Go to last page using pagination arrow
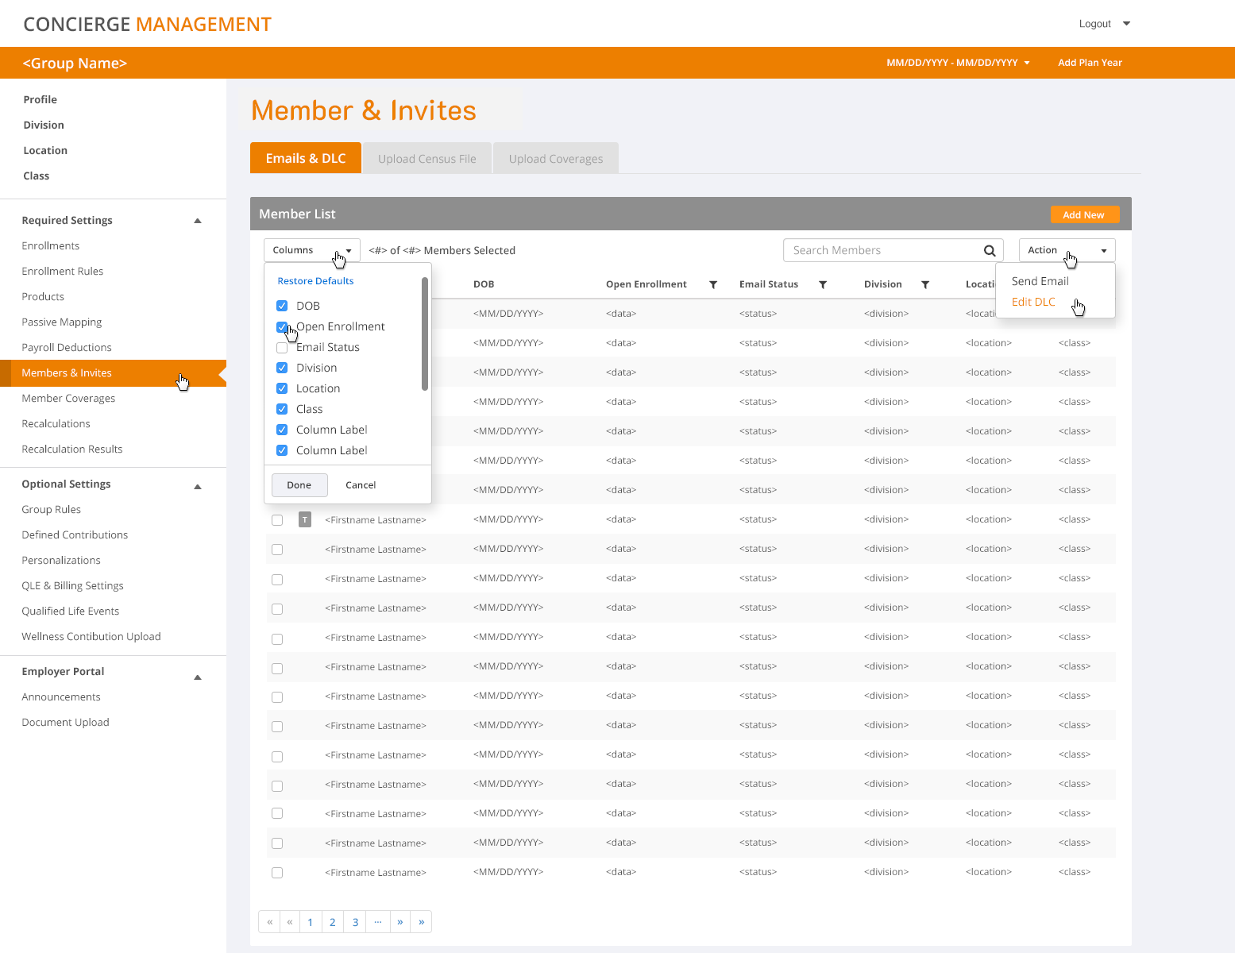Viewport: 1235px width, 953px height. (x=422, y=922)
